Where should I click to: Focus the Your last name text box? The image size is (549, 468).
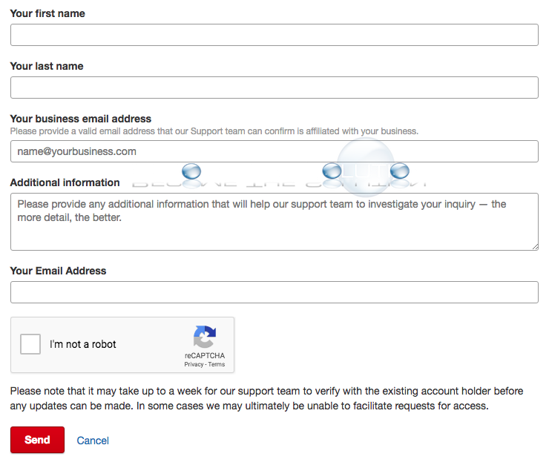[274, 88]
